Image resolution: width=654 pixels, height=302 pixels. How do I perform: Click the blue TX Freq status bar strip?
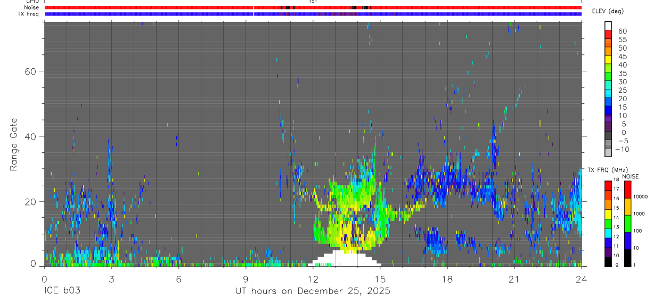tap(313, 14)
